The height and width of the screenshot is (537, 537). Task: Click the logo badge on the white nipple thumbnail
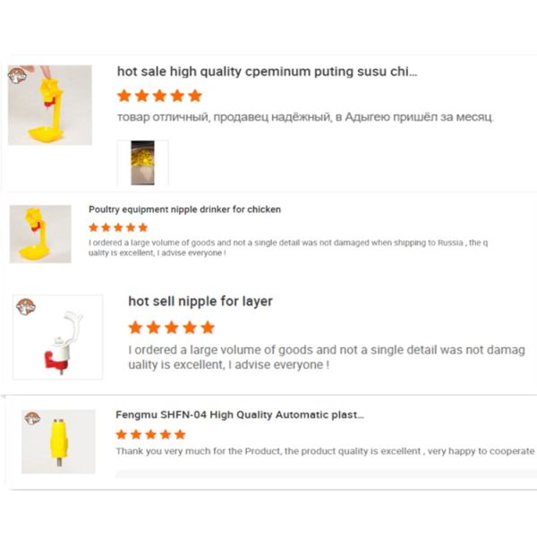[26, 308]
